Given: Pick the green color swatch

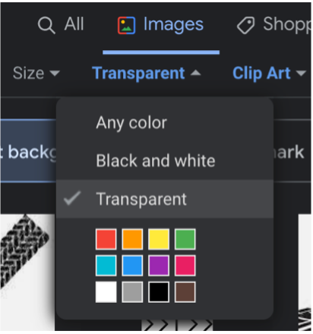Looking at the screenshot, I should pos(185,239).
